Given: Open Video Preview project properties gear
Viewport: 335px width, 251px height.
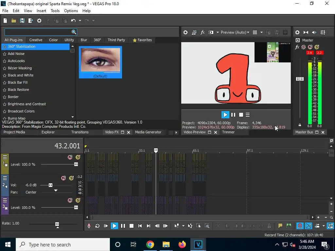Looking at the screenshot, I should click(x=185, y=32).
